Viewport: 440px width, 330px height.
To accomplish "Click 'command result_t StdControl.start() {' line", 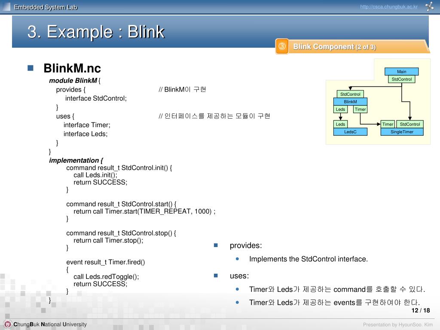I will pyautogui.click(x=121, y=204).
